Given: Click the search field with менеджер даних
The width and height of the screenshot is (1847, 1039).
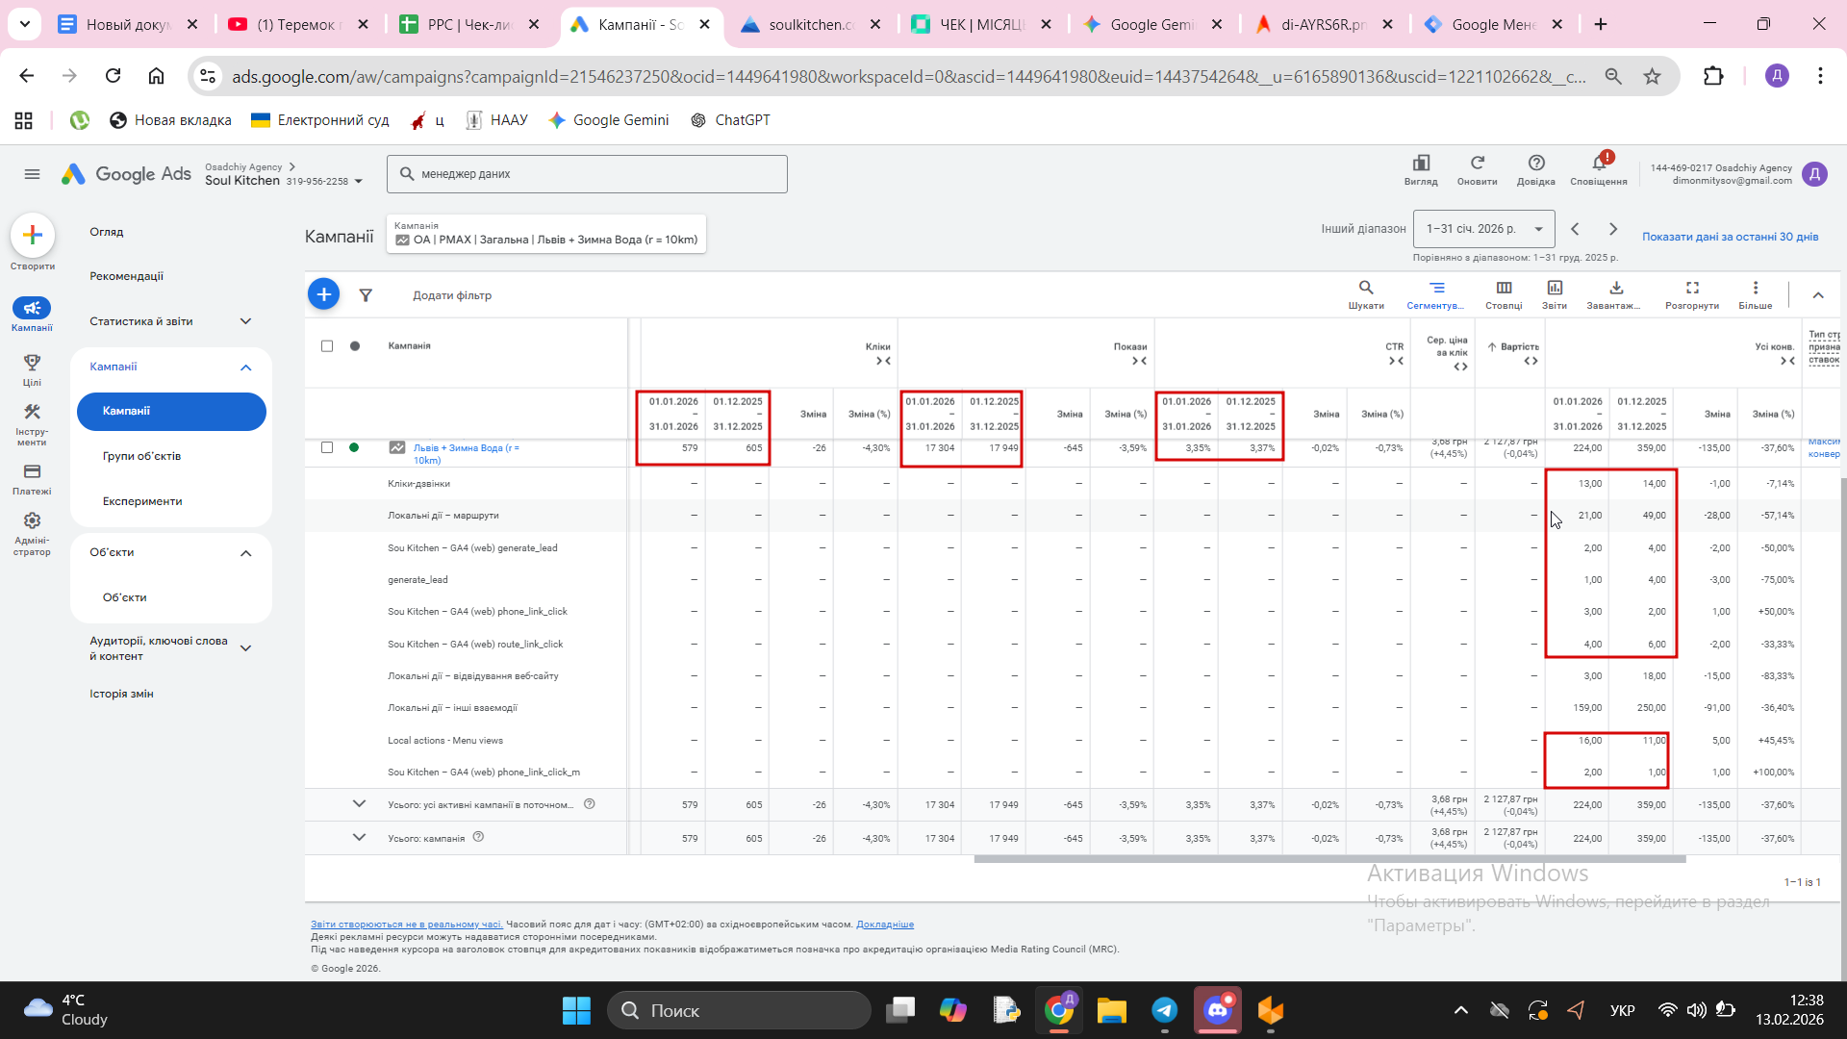Looking at the screenshot, I should (x=587, y=174).
